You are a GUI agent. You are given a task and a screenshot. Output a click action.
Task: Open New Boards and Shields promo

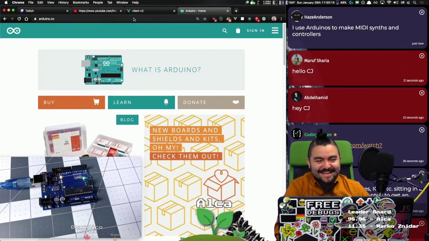pos(194,175)
